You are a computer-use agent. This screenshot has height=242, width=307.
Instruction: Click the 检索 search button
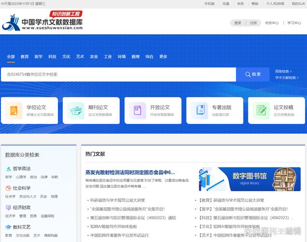click(x=253, y=75)
